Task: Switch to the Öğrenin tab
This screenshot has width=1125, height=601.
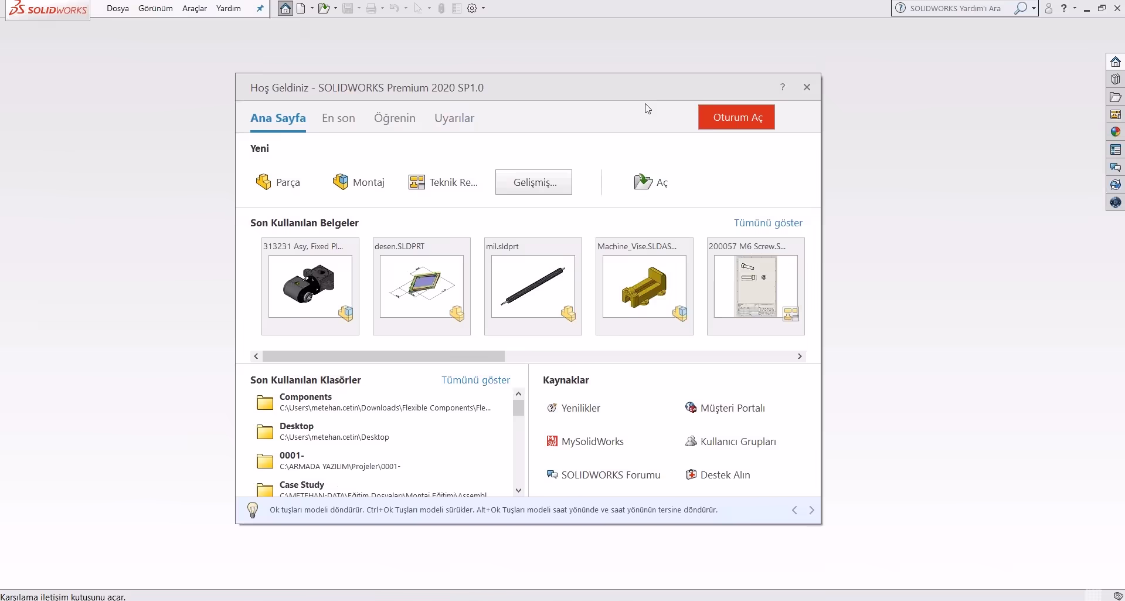Action: tap(395, 118)
